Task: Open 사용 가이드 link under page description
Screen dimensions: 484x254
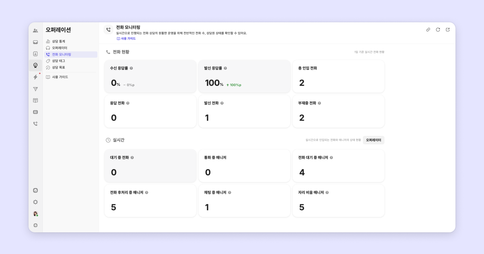Action: [x=126, y=39]
